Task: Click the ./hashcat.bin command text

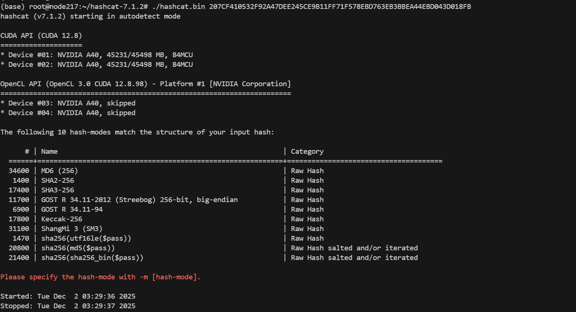Action: [x=178, y=7]
